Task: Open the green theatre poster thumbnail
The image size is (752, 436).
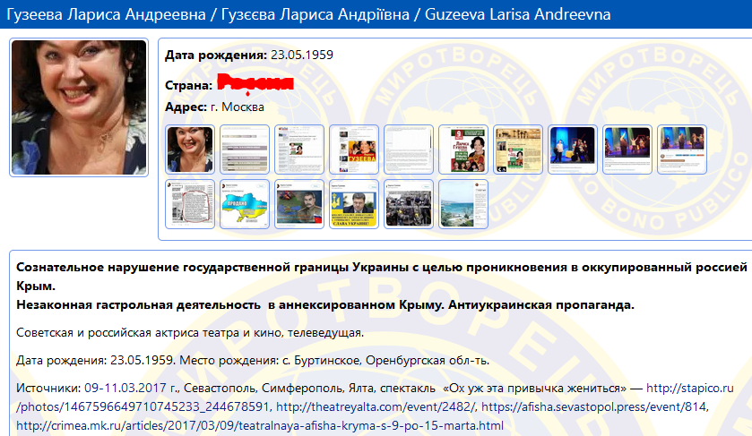Action: tap(463, 150)
